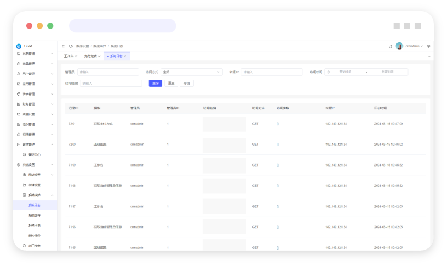Collapse the 素材管理 menu chevron

tap(52, 145)
